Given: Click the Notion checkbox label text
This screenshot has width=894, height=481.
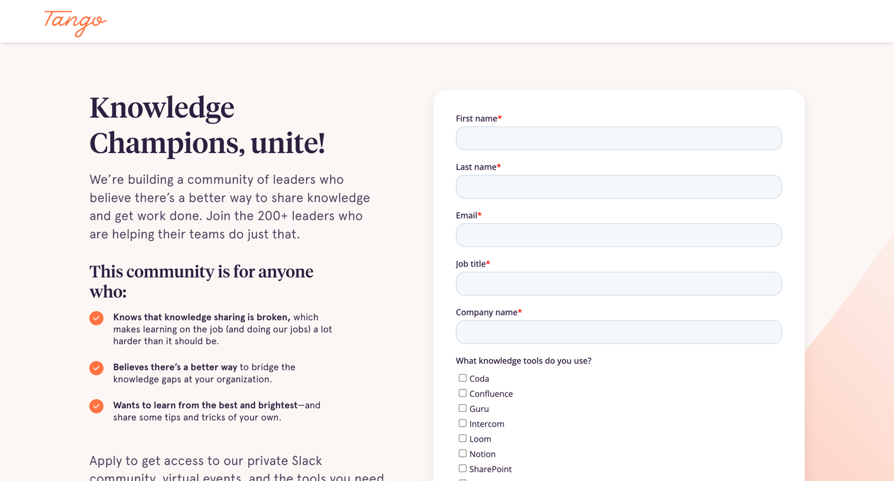Looking at the screenshot, I should 482,454.
